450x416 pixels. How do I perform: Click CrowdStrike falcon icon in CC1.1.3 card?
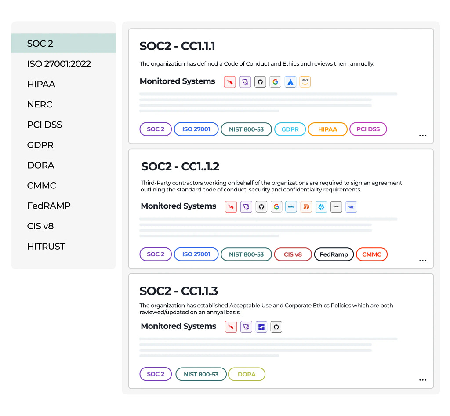(231, 327)
